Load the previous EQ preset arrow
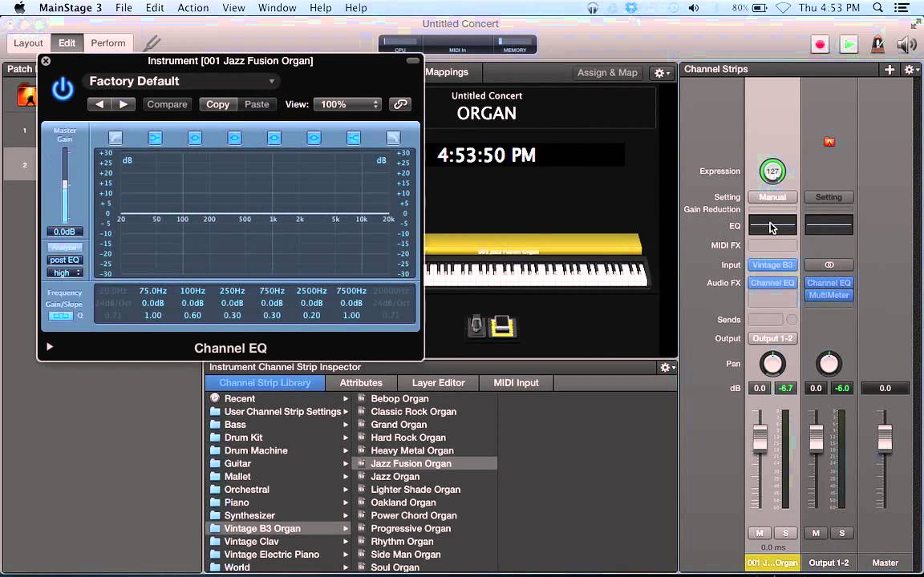This screenshot has height=577, width=924. (99, 104)
